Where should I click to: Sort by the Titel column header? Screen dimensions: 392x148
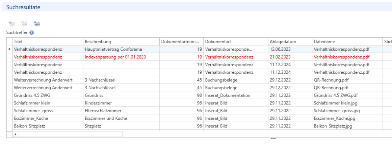tap(48, 42)
